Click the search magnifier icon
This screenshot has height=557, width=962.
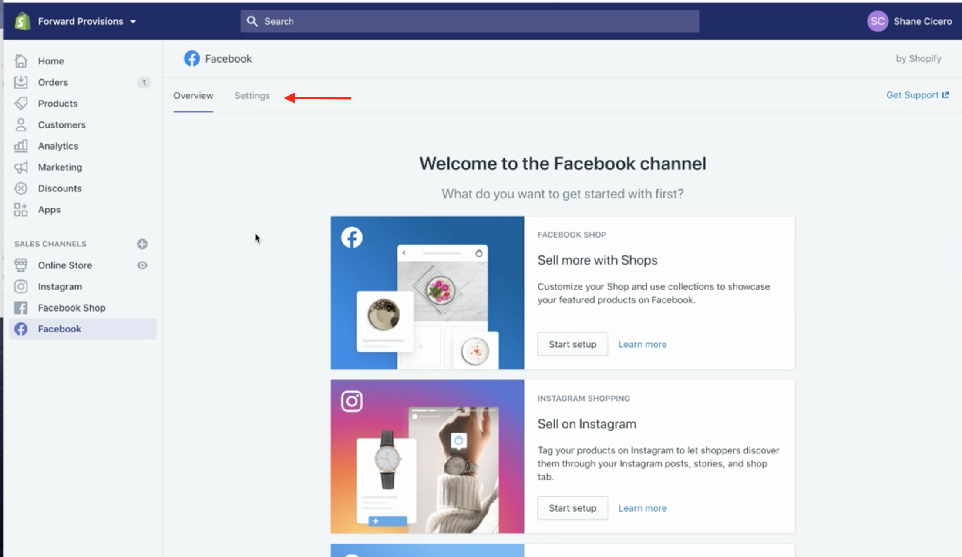click(252, 21)
